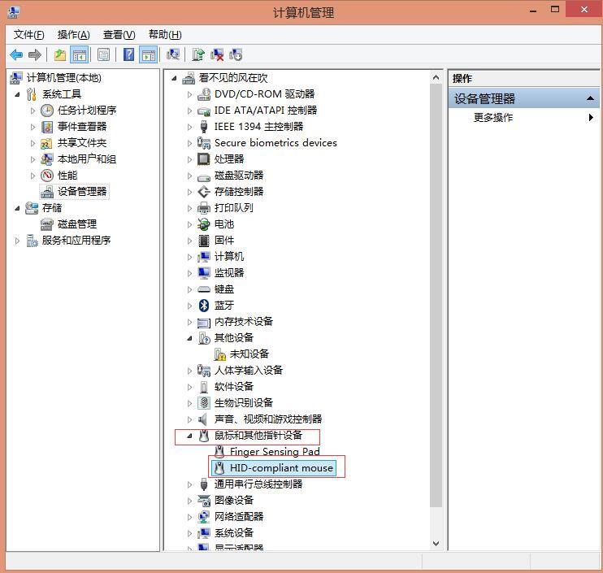Click the Up one level folder icon
The image size is (603, 573).
pos(59,54)
